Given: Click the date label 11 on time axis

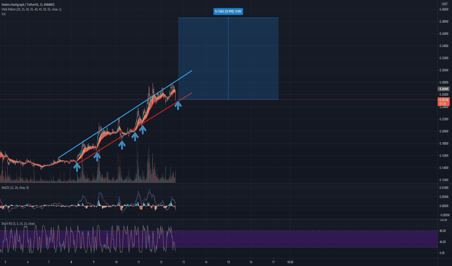Looking at the screenshot, I should (139, 262).
